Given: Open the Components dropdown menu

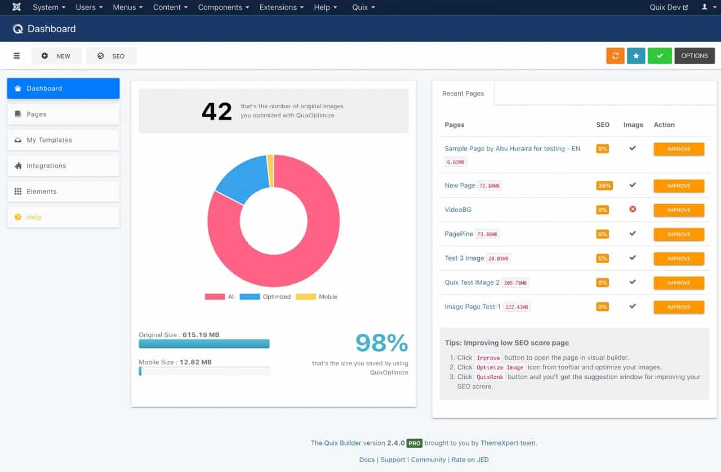Looking at the screenshot, I should point(224,7).
